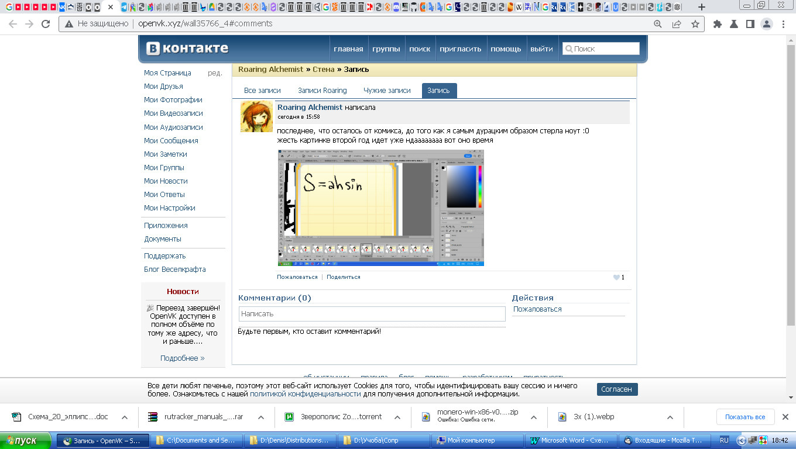Switch to the Записи Roaring tab

[322, 91]
